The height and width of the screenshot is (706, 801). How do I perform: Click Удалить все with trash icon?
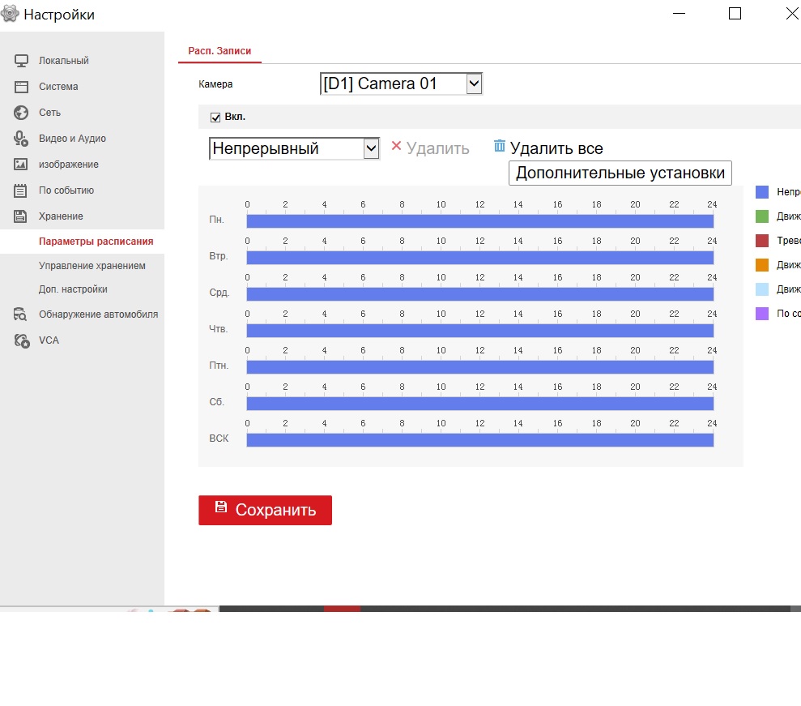coord(548,148)
